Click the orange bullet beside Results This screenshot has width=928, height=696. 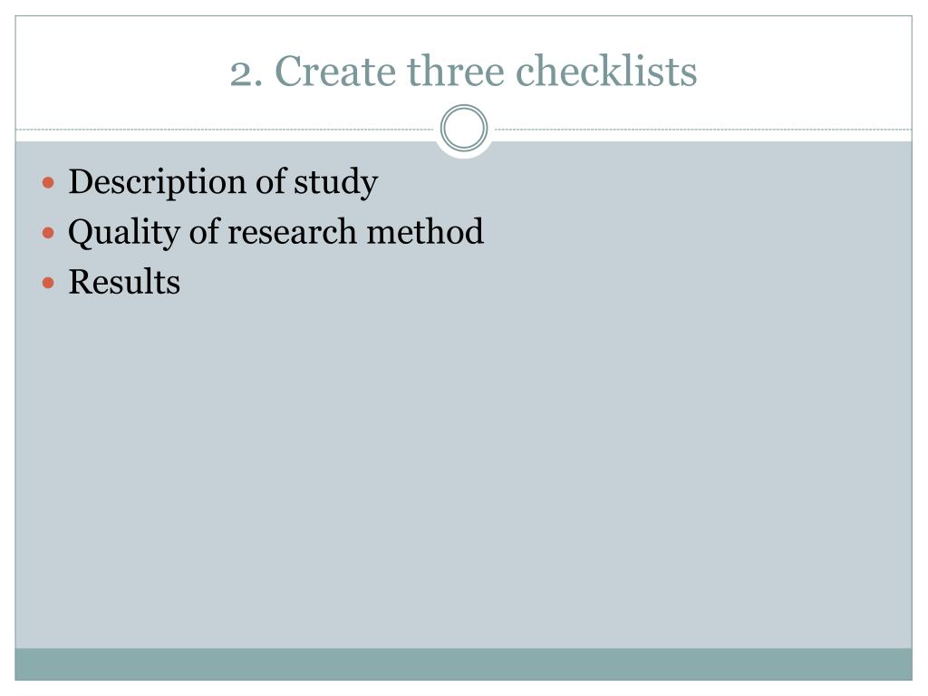point(50,283)
